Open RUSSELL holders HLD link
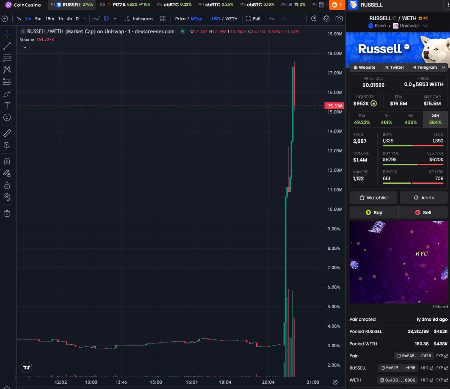450x389 pixels. click(427, 368)
